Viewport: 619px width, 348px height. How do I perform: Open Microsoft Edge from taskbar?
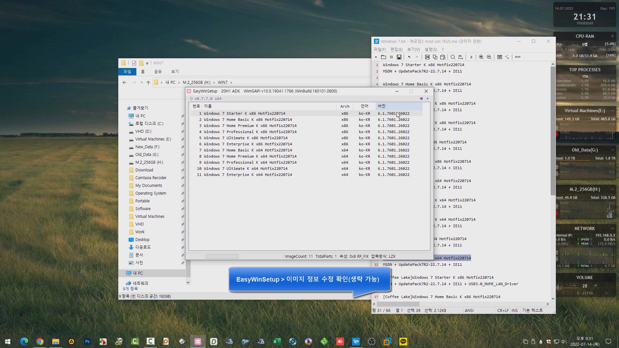[x=24, y=342]
